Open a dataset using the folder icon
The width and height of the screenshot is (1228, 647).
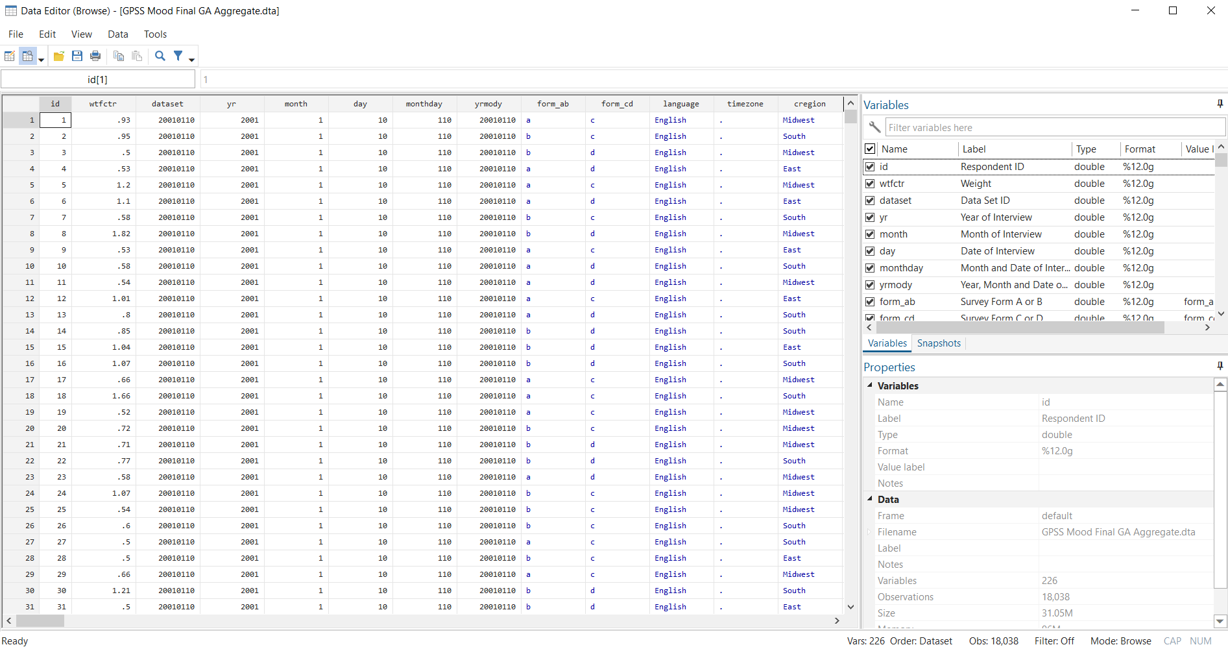pyautogui.click(x=59, y=56)
